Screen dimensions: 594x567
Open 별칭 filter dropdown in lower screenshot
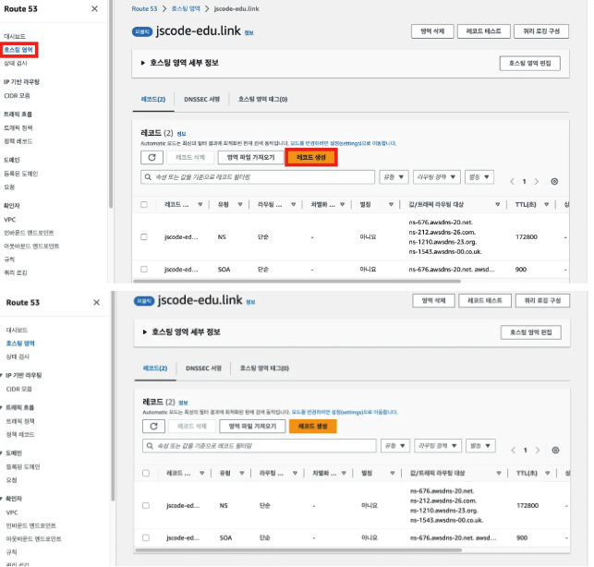(480, 446)
